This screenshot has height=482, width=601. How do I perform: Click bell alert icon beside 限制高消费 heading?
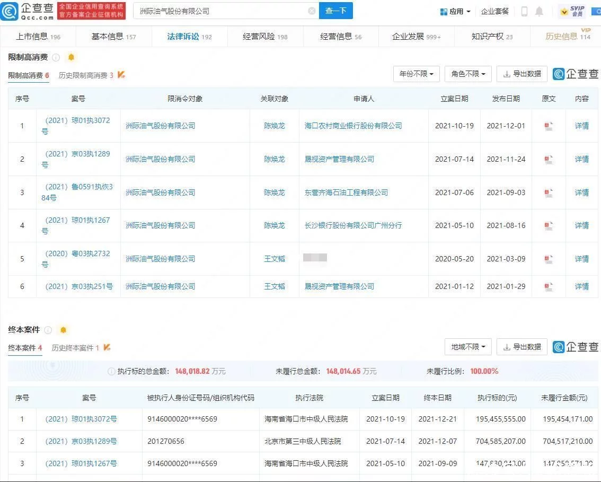[71, 57]
